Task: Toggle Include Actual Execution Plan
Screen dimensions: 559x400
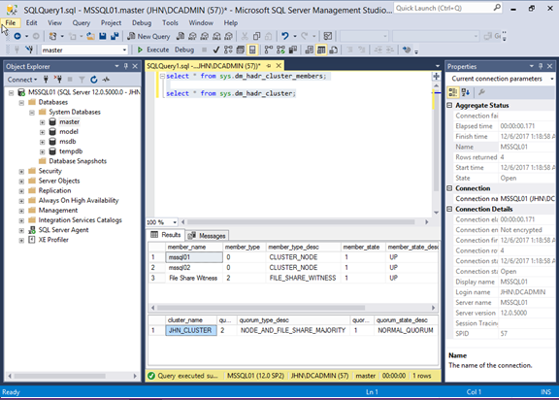Action: pyautogui.click(x=269, y=50)
